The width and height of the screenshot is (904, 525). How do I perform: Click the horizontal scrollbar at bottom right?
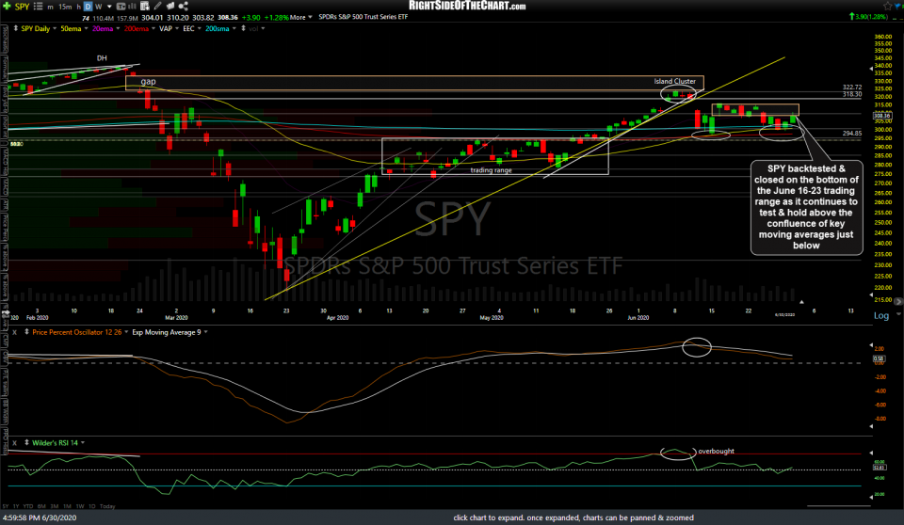click(x=839, y=506)
